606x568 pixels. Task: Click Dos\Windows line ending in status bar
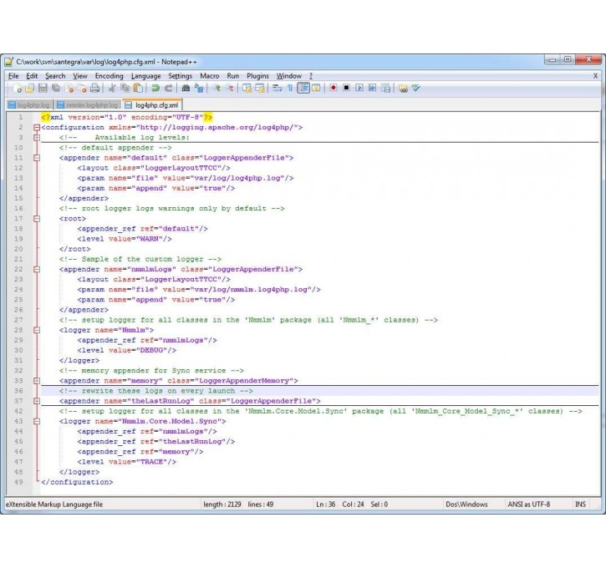pyautogui.click(x=466, y=505)
